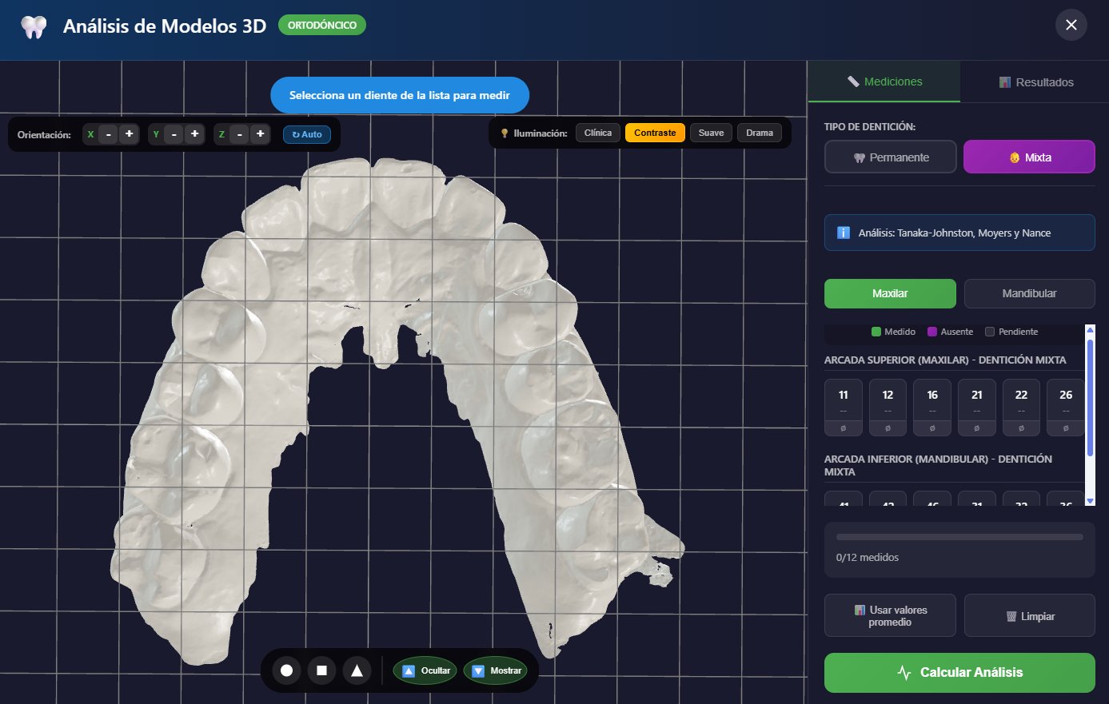Open tooth 41 measurement entry
Screen dimensions: 1109x704
843,502
